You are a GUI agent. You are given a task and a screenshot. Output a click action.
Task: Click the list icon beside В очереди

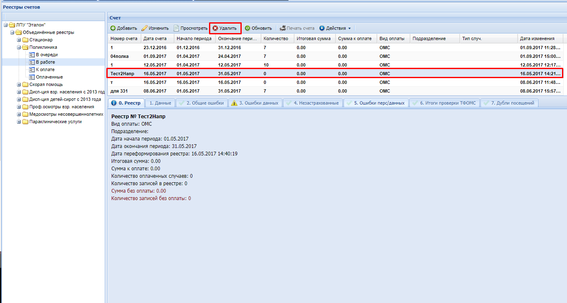[32, 55]
